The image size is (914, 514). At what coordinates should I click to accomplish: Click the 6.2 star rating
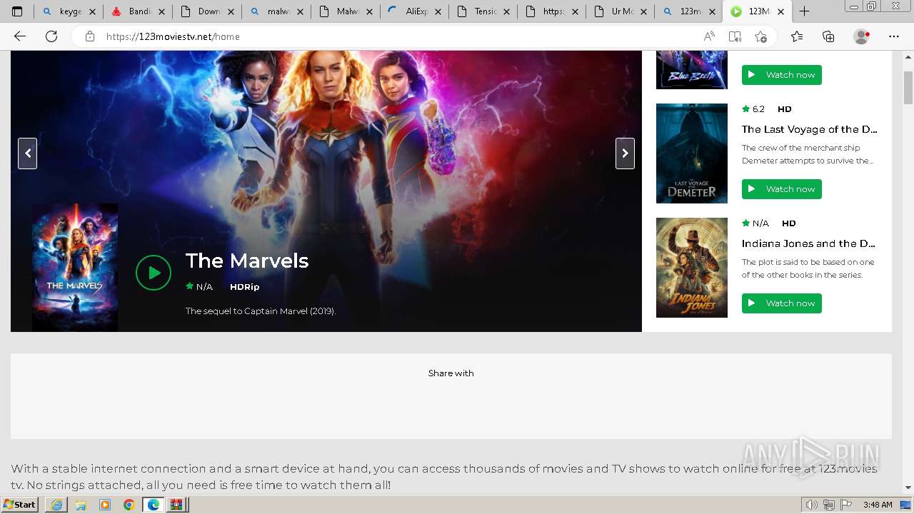coord(753,109)
